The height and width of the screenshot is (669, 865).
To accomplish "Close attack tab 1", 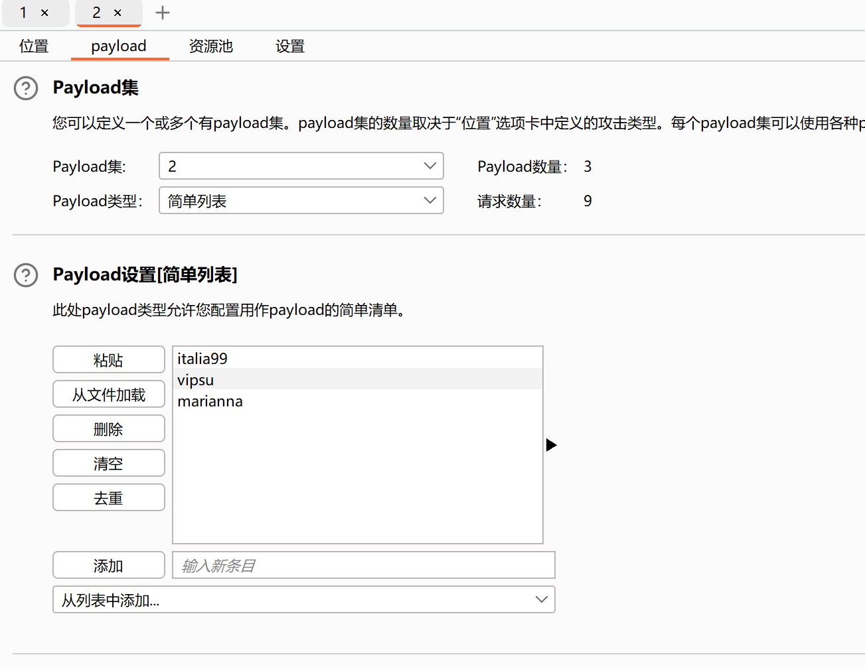I will click(x=44, y=13).
